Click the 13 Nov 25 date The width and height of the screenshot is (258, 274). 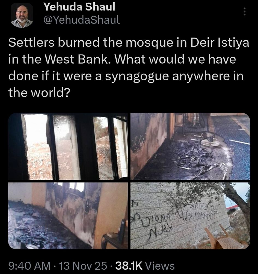[83, 266]
